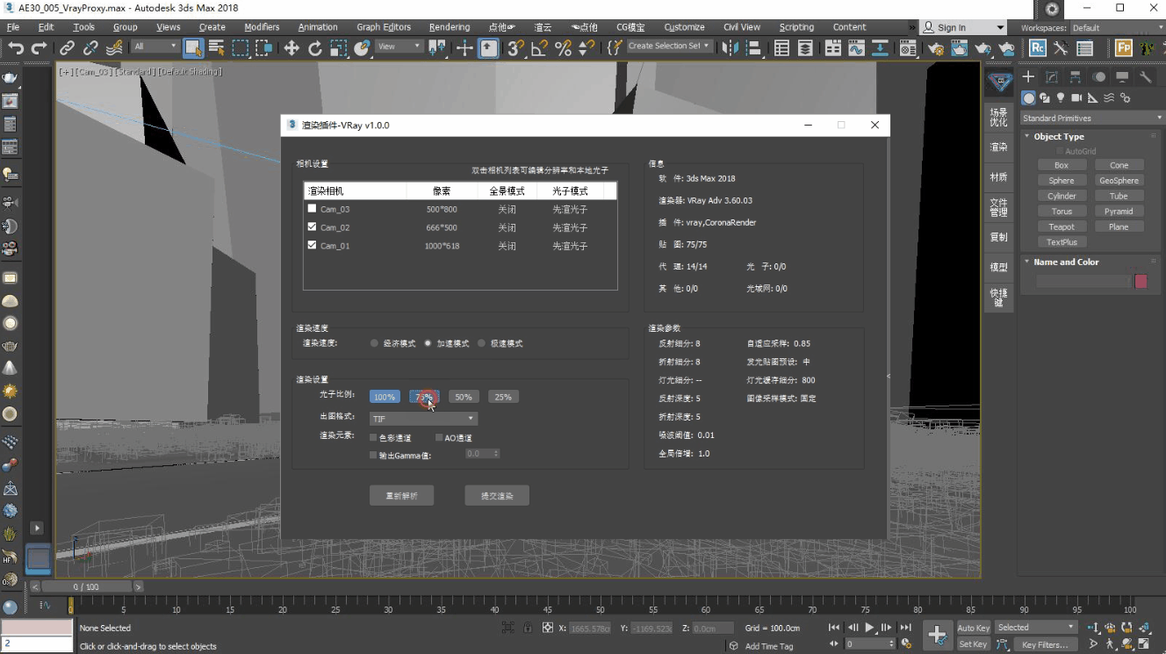Open the Curve Editor icon
Screen dimensions: 1166x654
coord(856,48)
